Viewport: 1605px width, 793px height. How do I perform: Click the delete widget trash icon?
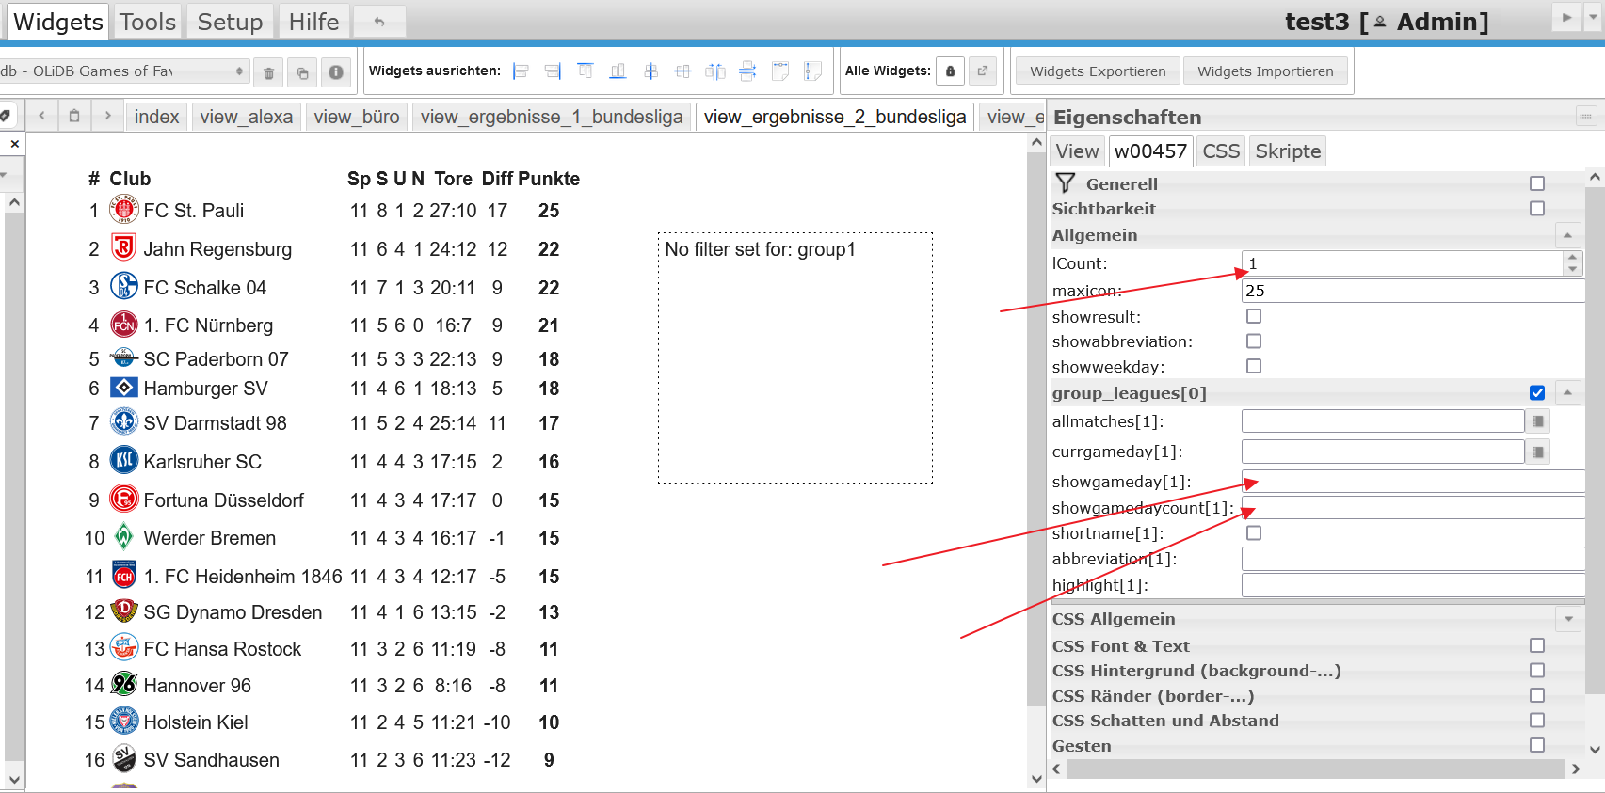(x=268, y=72)
